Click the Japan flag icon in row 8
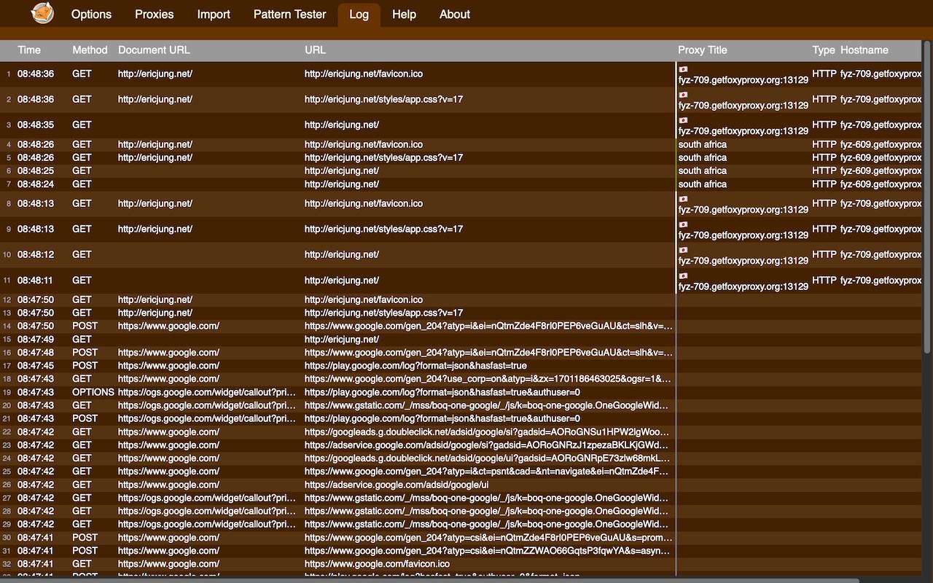The image size is (933, 583). pos(683,199)
